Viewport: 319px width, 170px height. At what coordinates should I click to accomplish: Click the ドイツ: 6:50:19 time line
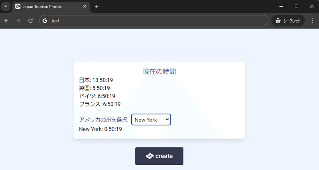coord(97,96)
